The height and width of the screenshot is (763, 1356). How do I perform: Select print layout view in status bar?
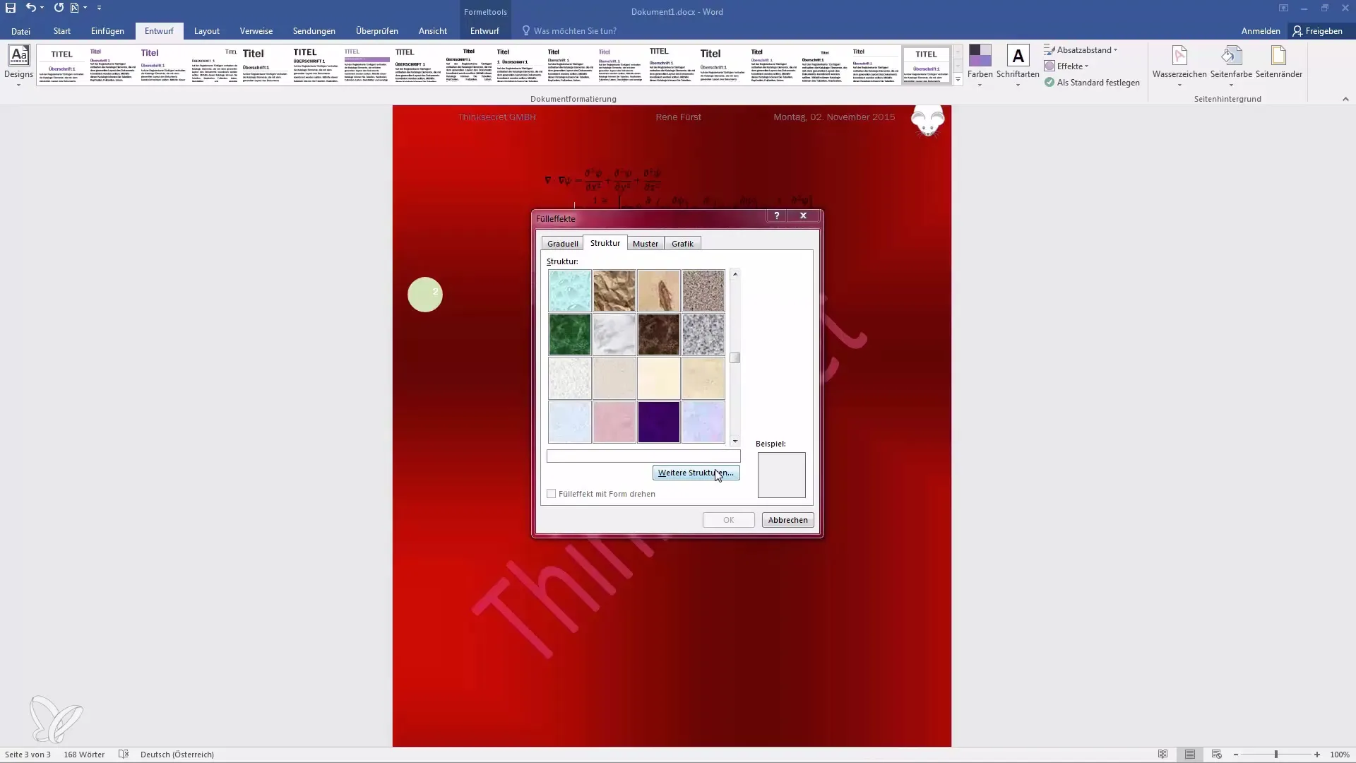pos(1190,755)
